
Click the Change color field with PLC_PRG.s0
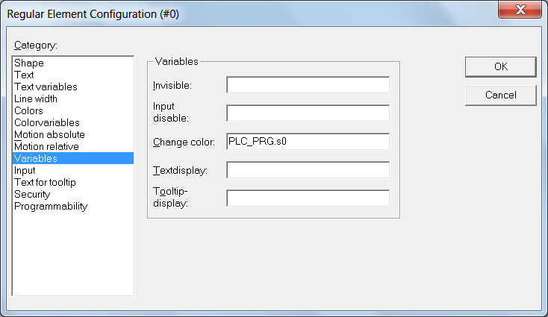(x=308, y=142)
